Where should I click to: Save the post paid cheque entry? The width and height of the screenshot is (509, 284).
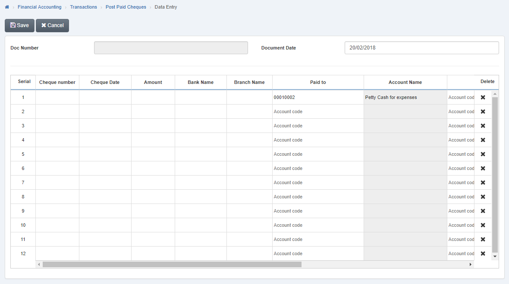pyautogui.click(x=19, y=25)
